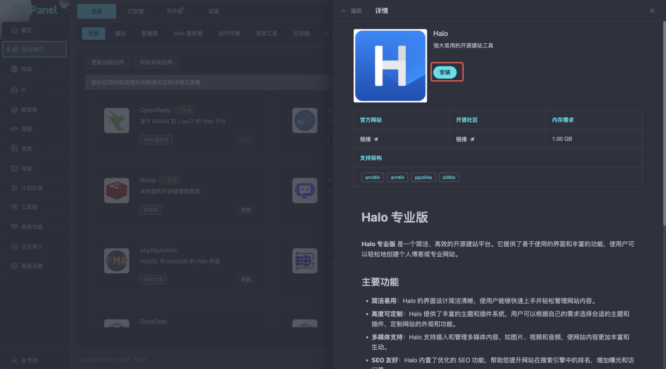Expand the 系统 submenu chevron
666x369 pixels.
tap(57, 149)
